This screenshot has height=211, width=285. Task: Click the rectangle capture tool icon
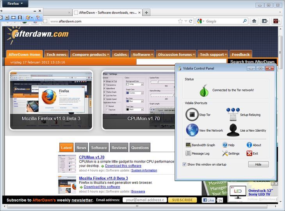(x=13, y=18)
